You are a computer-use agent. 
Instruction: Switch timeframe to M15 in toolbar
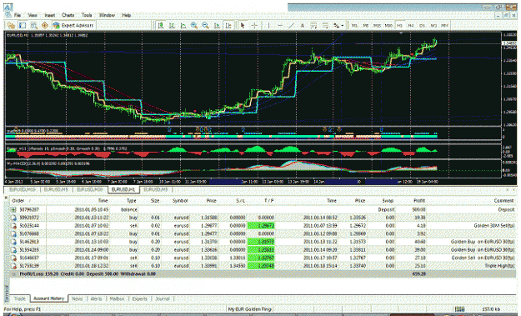click(377, 25)
